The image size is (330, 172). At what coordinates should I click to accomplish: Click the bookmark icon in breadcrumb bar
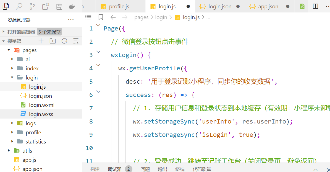tap(101, 17)
